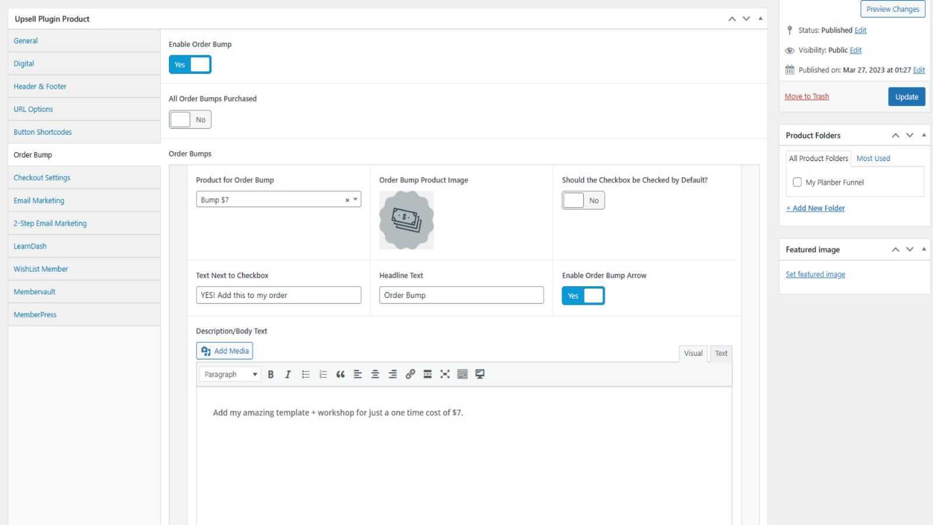The height and width of the screenshot is (525, 933).
Task: Center align text in the editor
Action: pos(375,374)
